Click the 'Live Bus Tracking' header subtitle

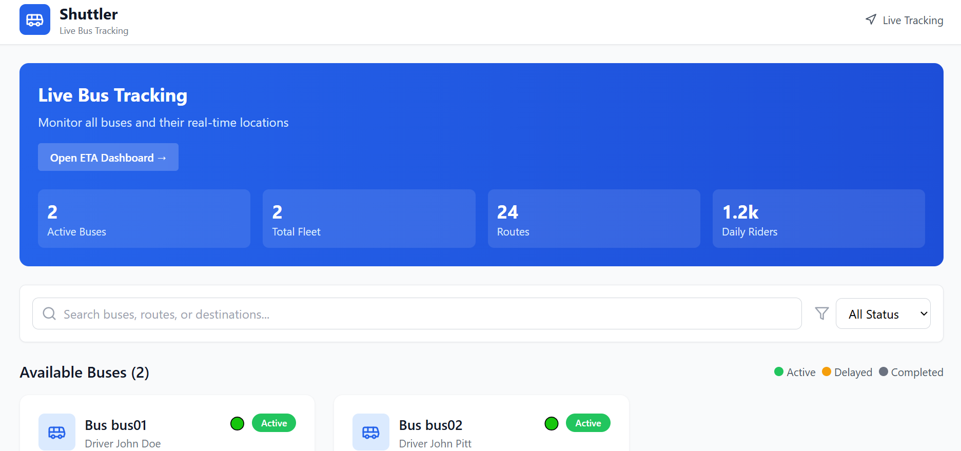pyautogui.click(x=94, y=31)
